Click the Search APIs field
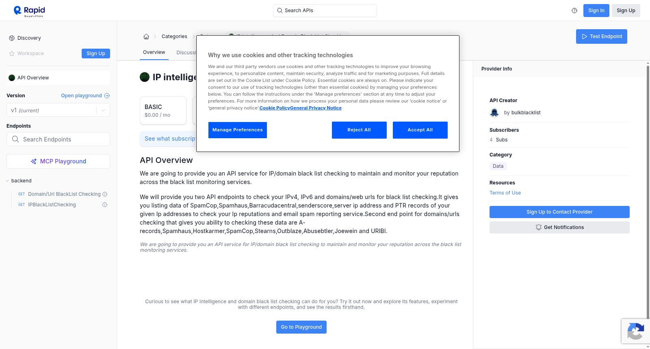 [325, 11]
